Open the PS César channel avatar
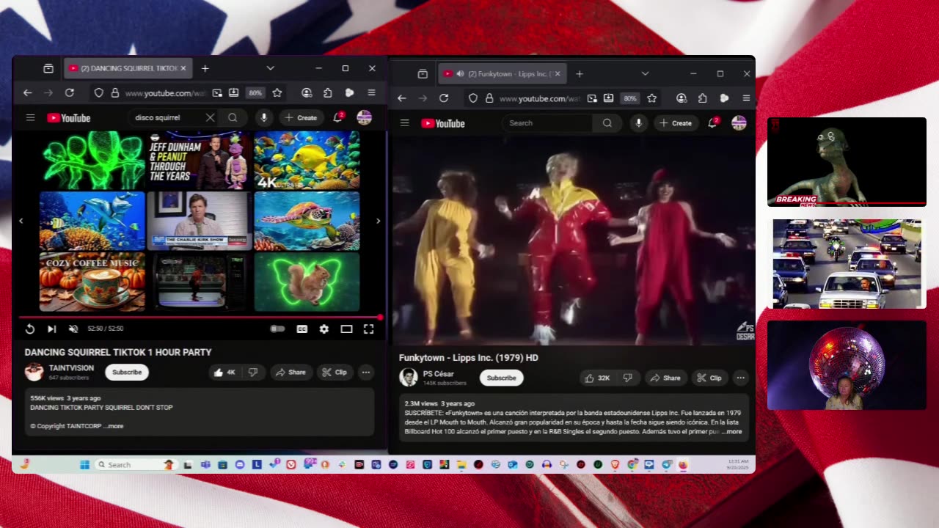Viewport: 939px width, 528px height. coord(409,378)
